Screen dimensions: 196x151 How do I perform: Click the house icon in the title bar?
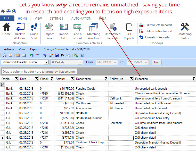point(3,11)
